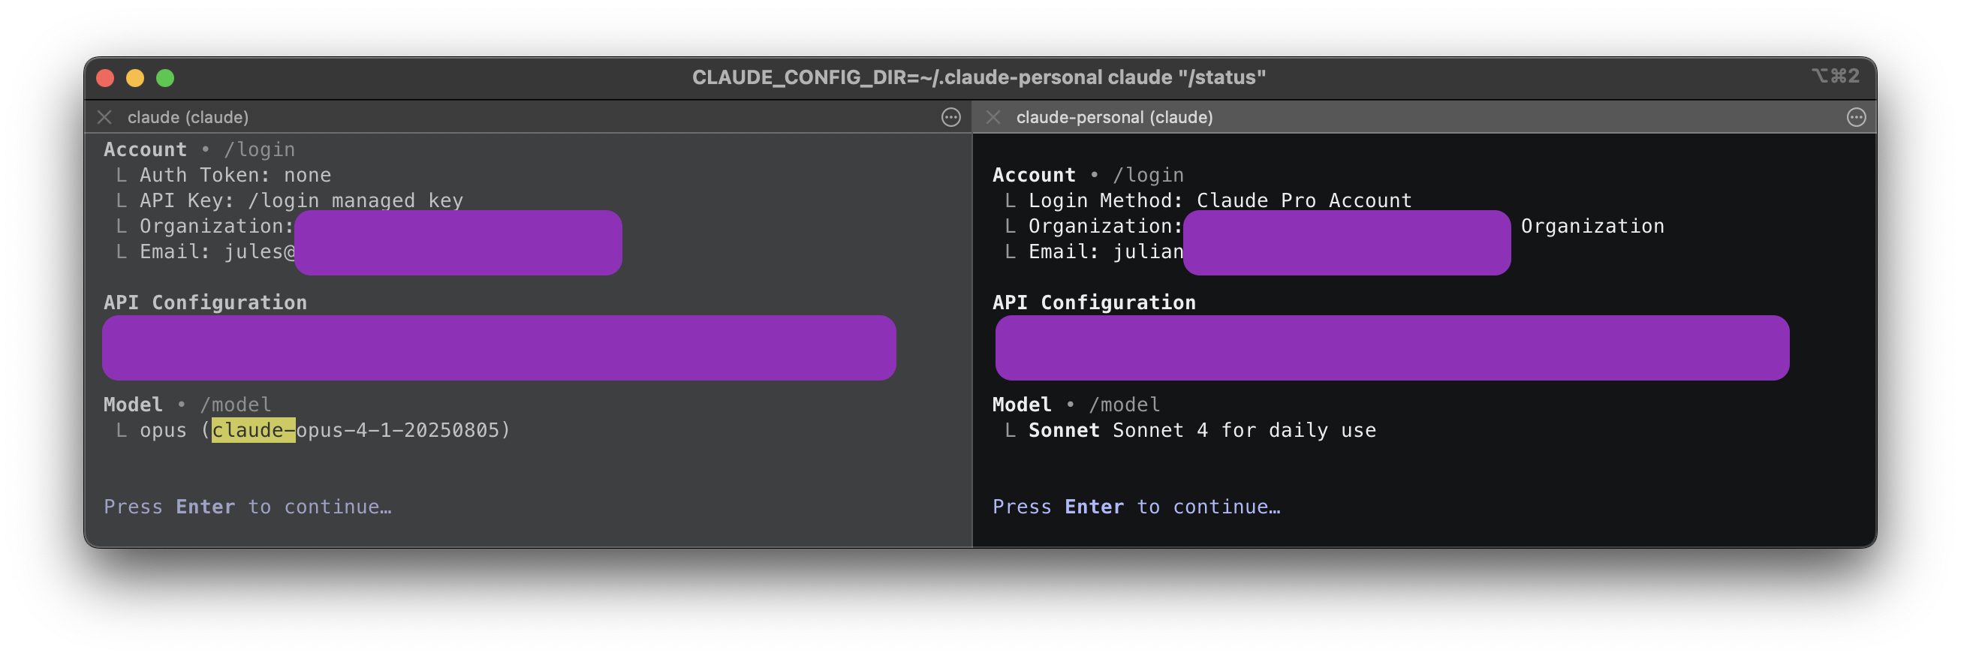Click 'Press Enter to continue…' in right pane
1961x659 pixels.
pos(1137,507)
